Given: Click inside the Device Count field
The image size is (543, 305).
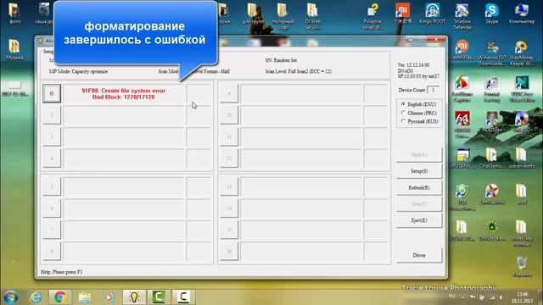Looking at the screenshot, I should tap(433, 90).
